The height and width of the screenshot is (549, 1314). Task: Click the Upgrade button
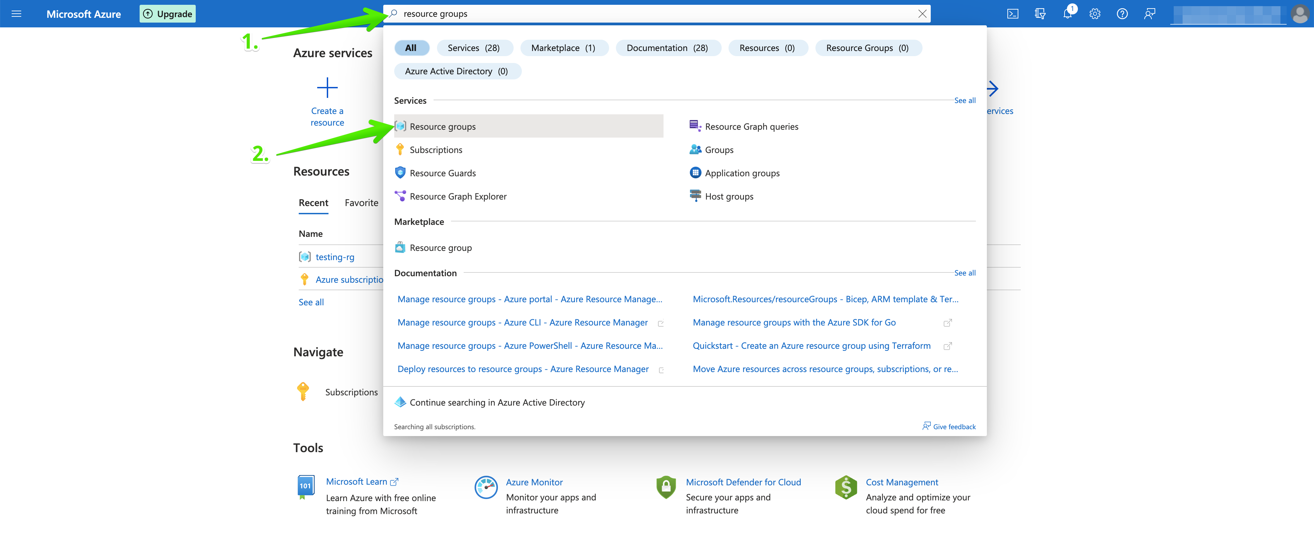click(167, 14)
